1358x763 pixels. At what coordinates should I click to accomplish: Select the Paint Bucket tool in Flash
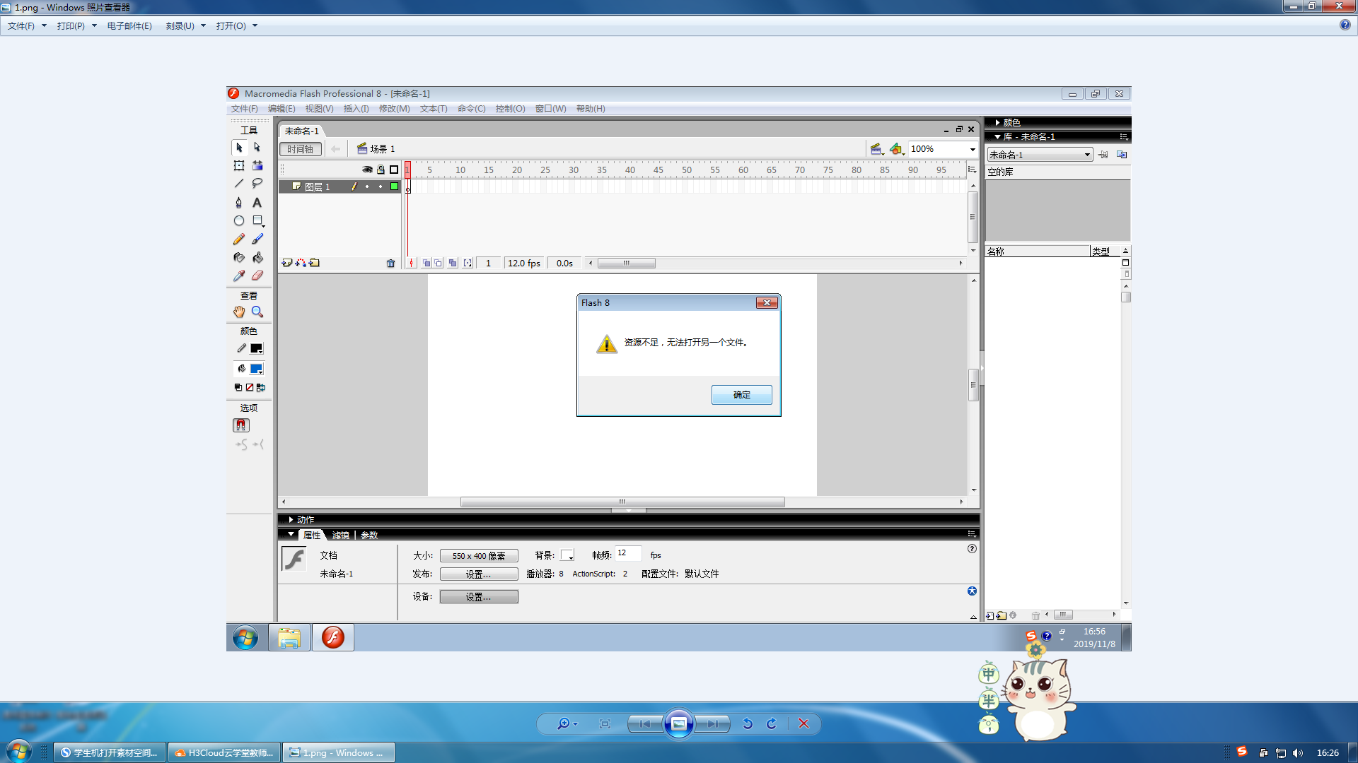257,258
